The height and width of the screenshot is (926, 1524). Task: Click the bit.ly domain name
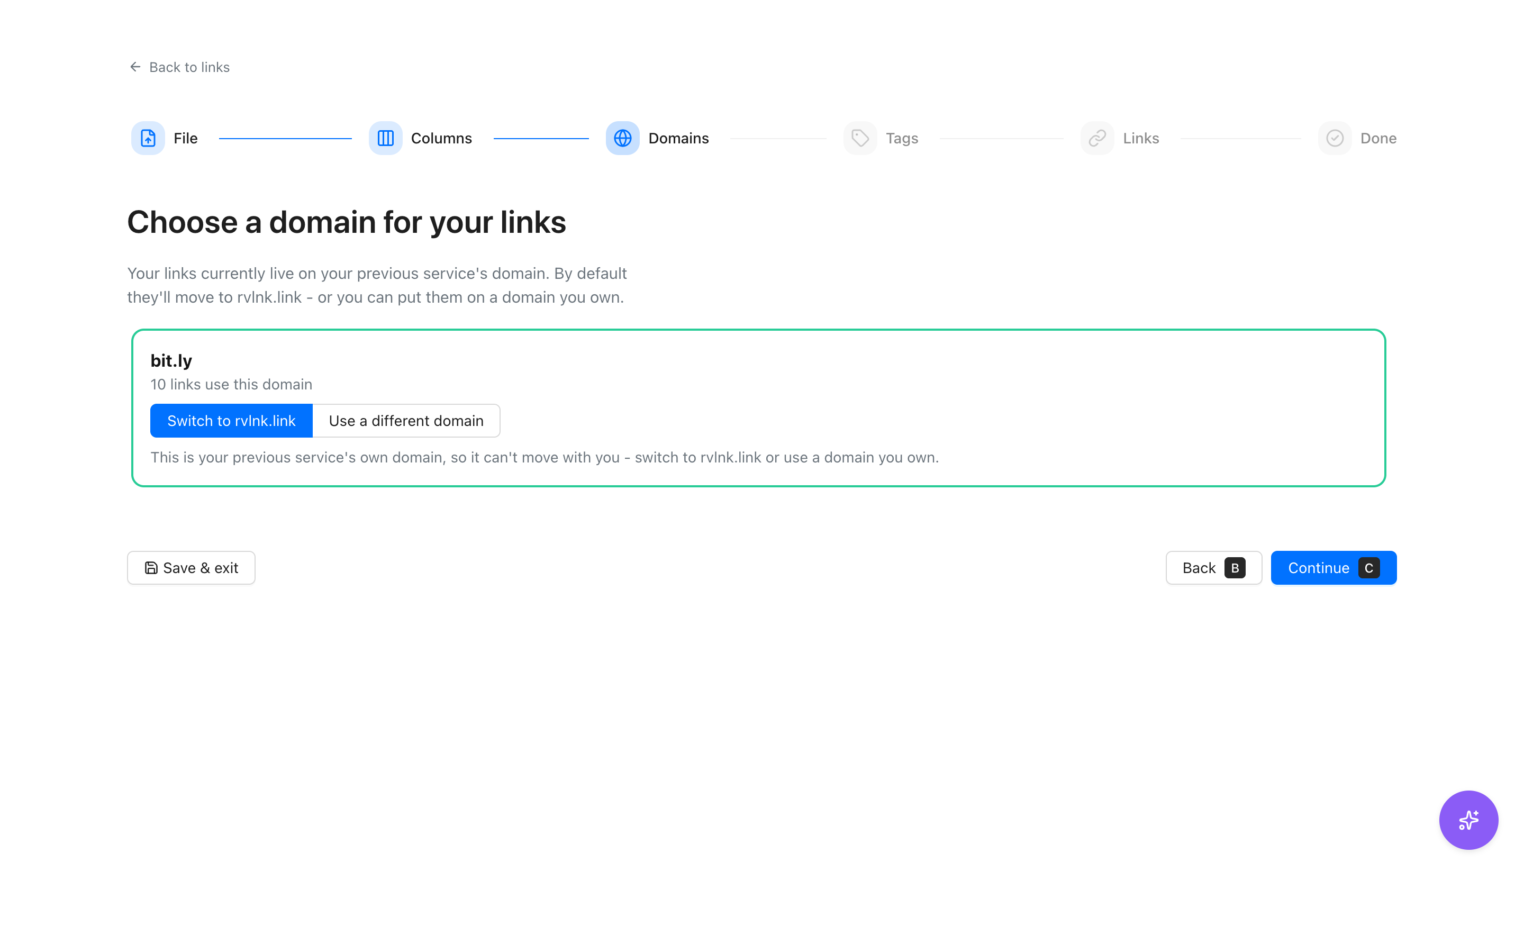171,361
